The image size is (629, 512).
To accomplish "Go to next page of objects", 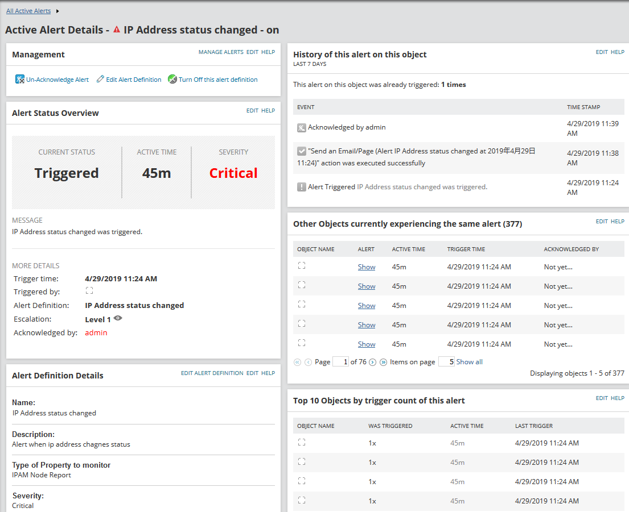I will (x=372, y=362).
